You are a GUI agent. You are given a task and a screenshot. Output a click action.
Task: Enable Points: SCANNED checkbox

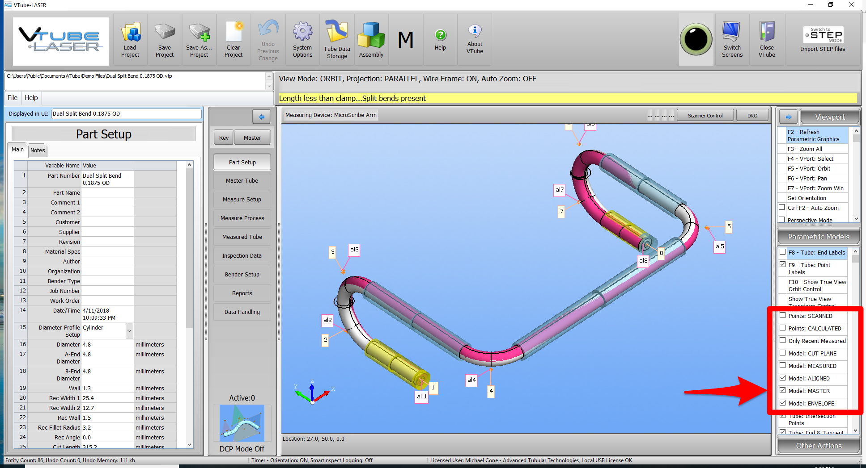point(782,315)
